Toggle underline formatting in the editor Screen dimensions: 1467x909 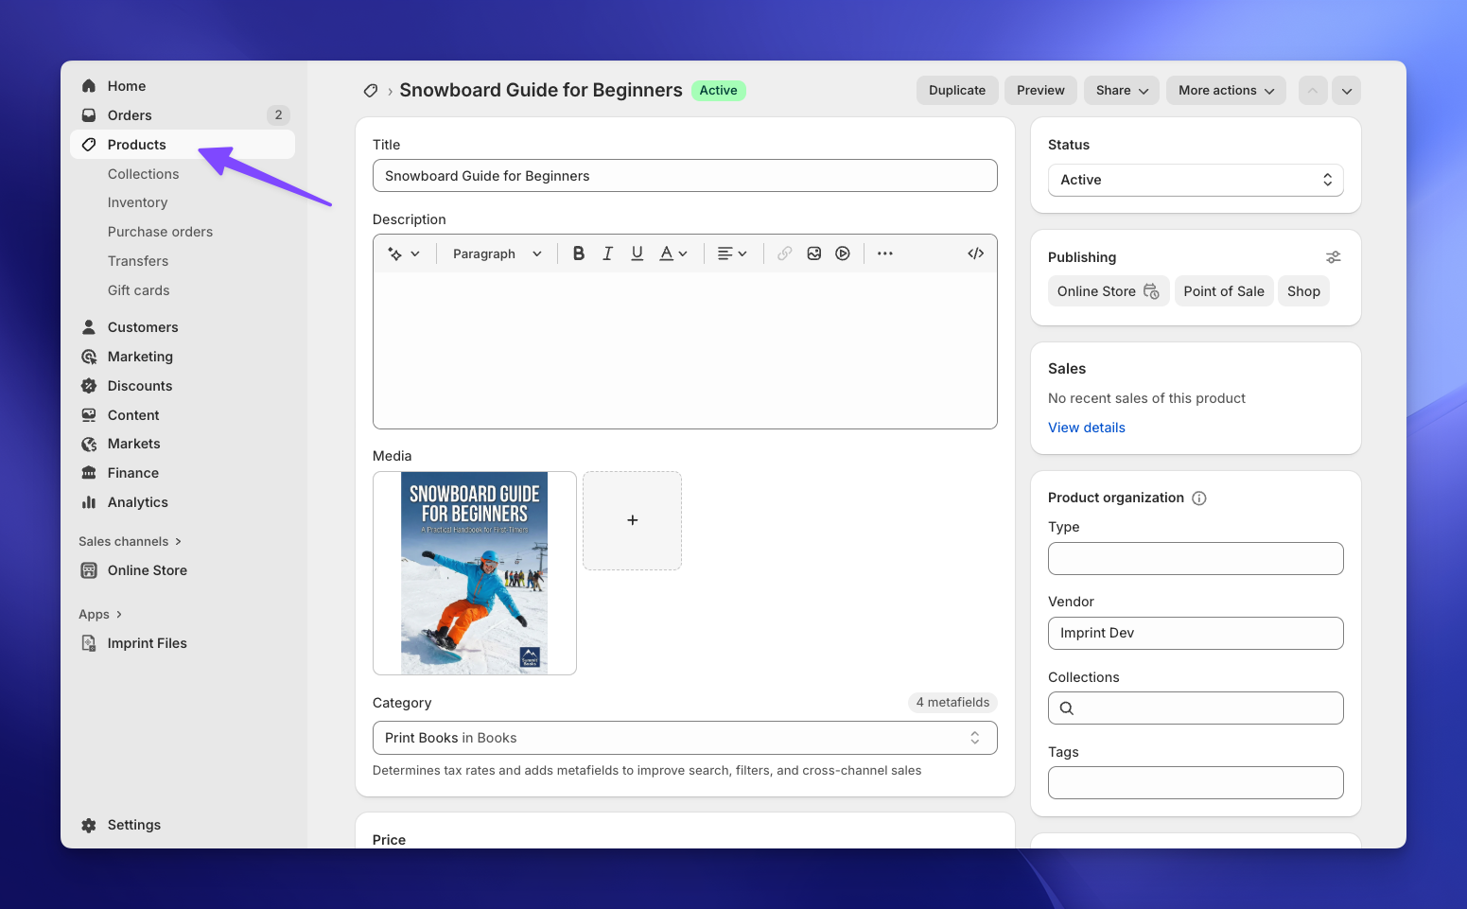[x=637, y=253]
